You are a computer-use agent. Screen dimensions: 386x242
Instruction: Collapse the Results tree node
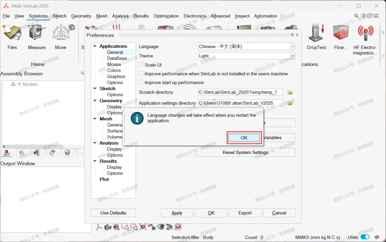tap(95, 161)
